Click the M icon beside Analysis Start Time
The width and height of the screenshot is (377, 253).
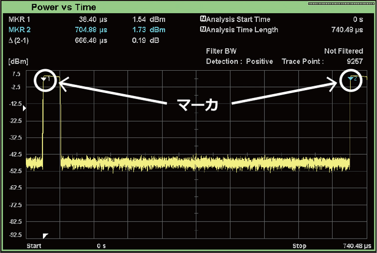pos(203,19)
